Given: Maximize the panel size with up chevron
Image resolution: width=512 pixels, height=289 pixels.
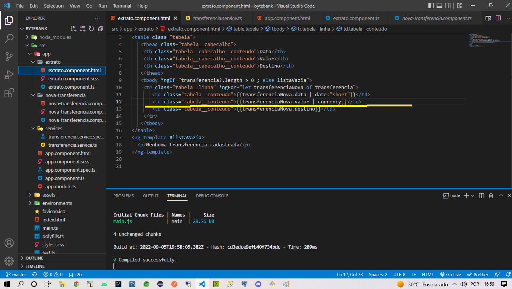Looking at the screenshot, I should click(x=501, y=195).
